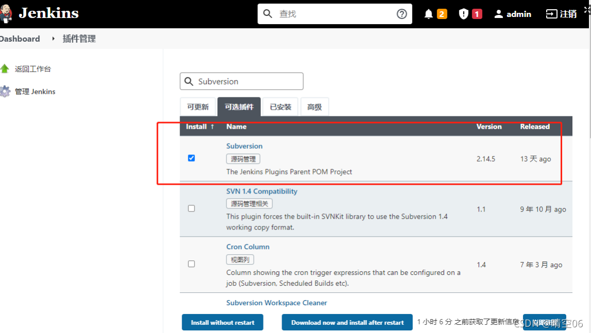Click the admin username link
Viewport: 591px width, 333px height.
(x=519, y=14)
